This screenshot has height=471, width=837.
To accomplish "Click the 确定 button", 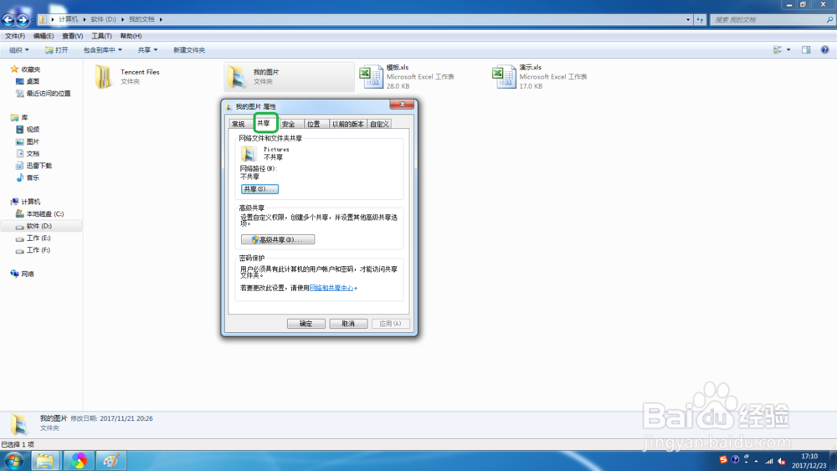I will 306,324.
